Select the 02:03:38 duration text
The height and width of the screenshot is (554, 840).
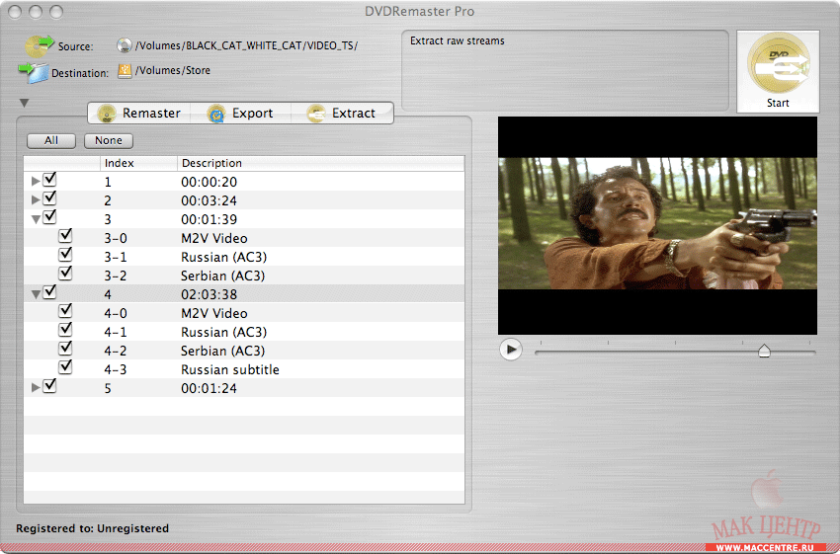209,294
